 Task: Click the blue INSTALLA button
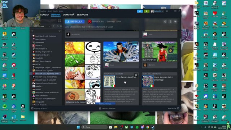[x=75, y=22]
